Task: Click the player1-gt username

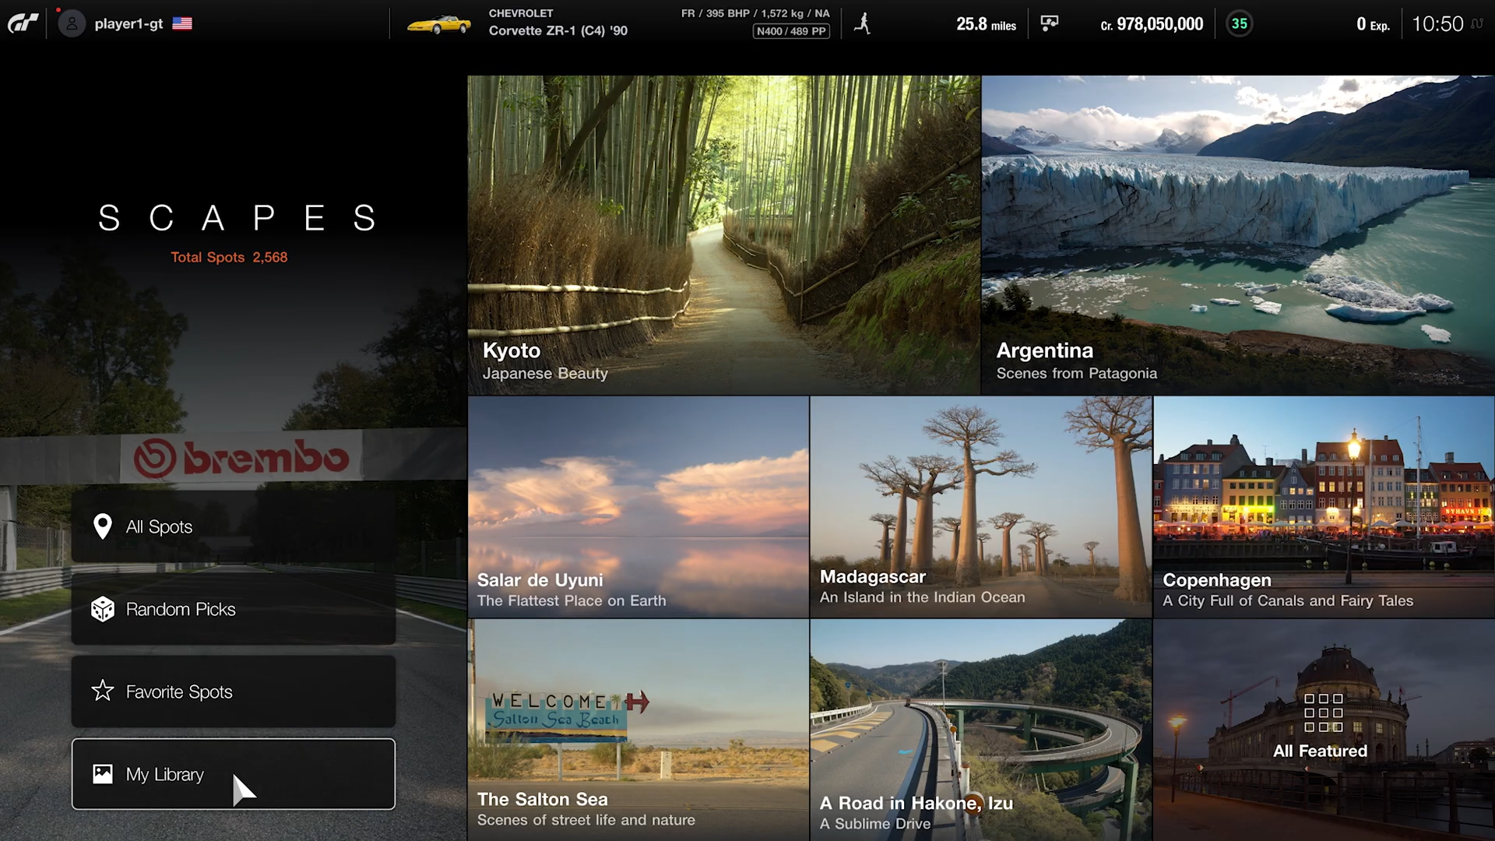Action: (128, 23)
